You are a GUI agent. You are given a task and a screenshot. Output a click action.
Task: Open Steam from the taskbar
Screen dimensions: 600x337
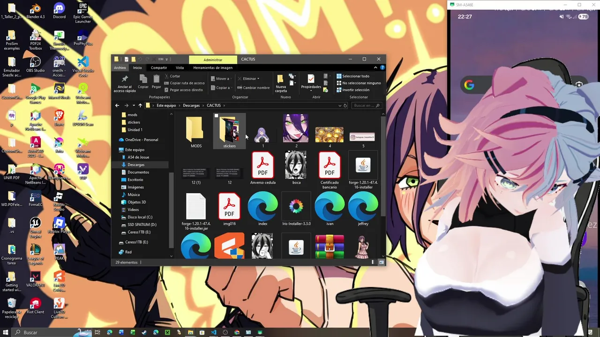point(144,332)
